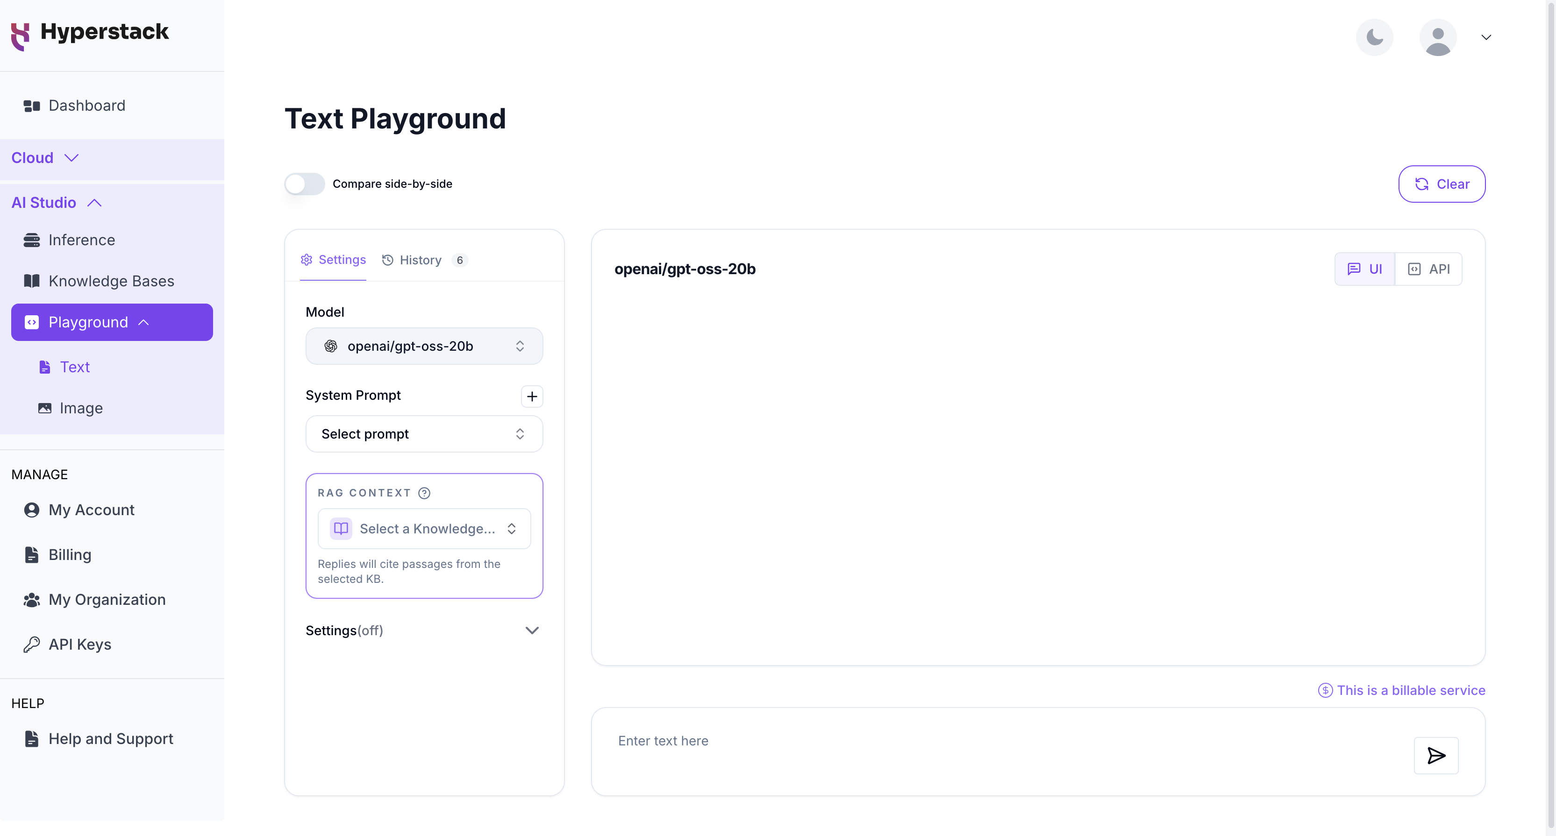Viewport: 1556px width, 836px height.
Task: Click the Clear button
Action: pyautogui.click(x=1441, y=184)
